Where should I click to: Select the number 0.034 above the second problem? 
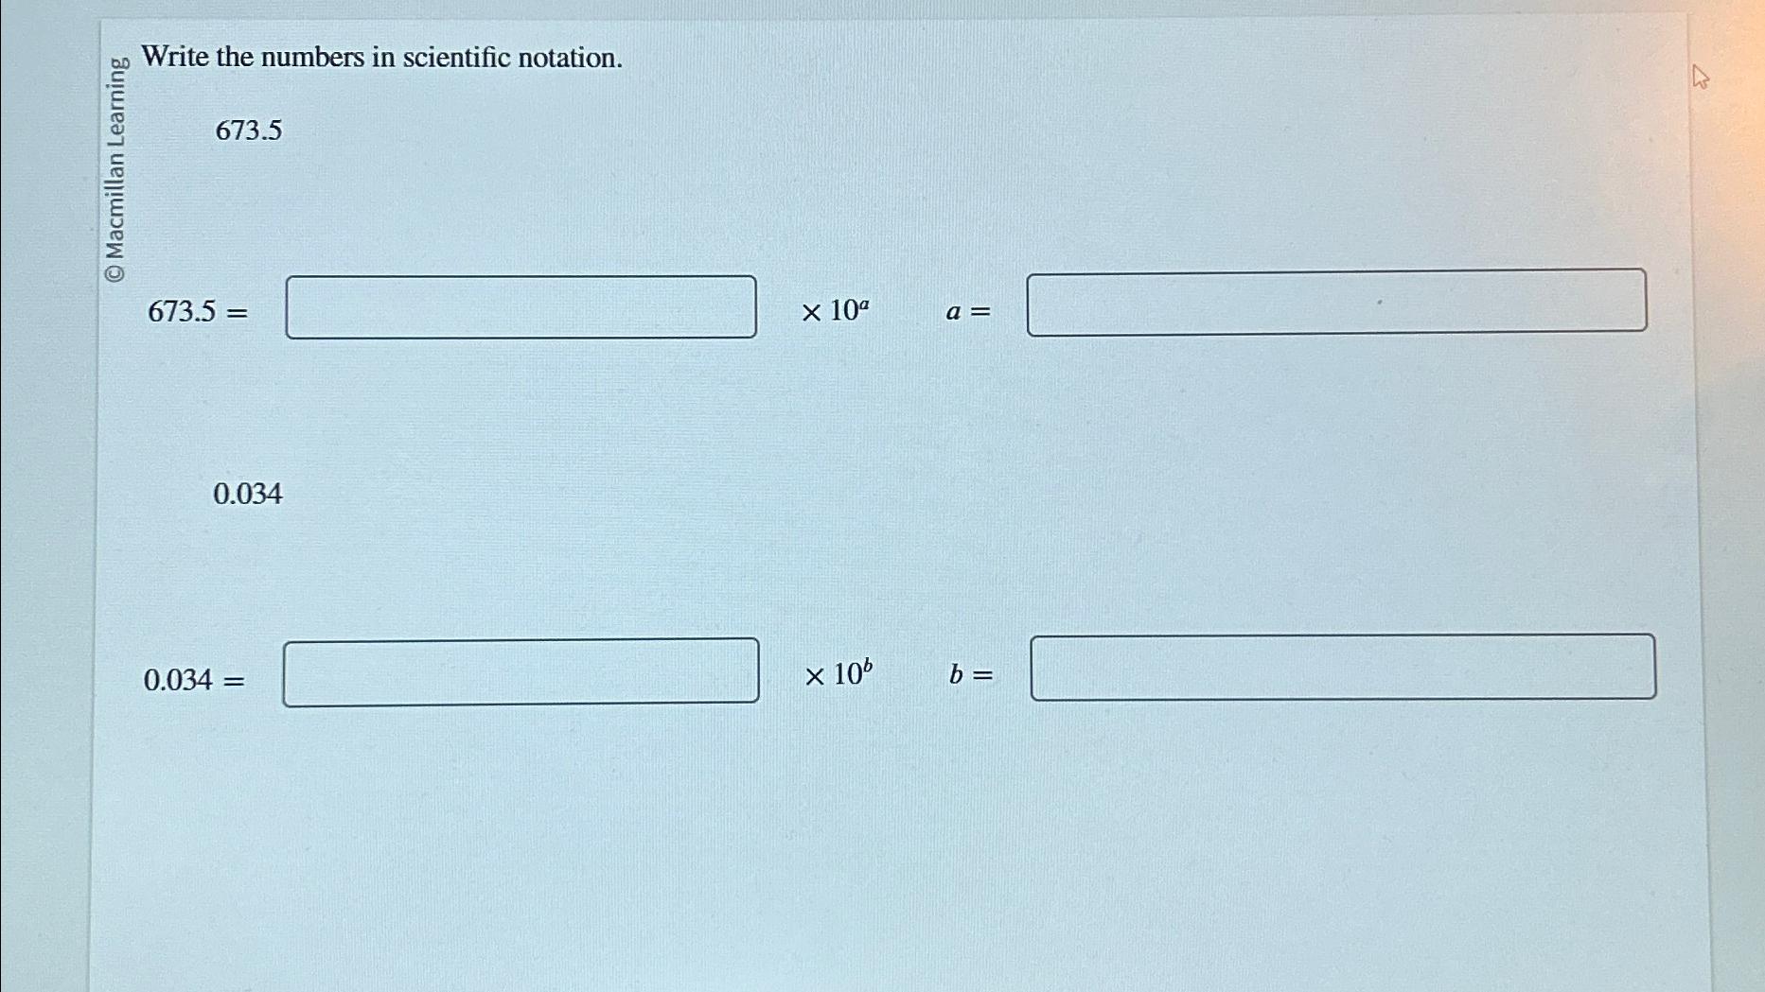tap(249, 494)
